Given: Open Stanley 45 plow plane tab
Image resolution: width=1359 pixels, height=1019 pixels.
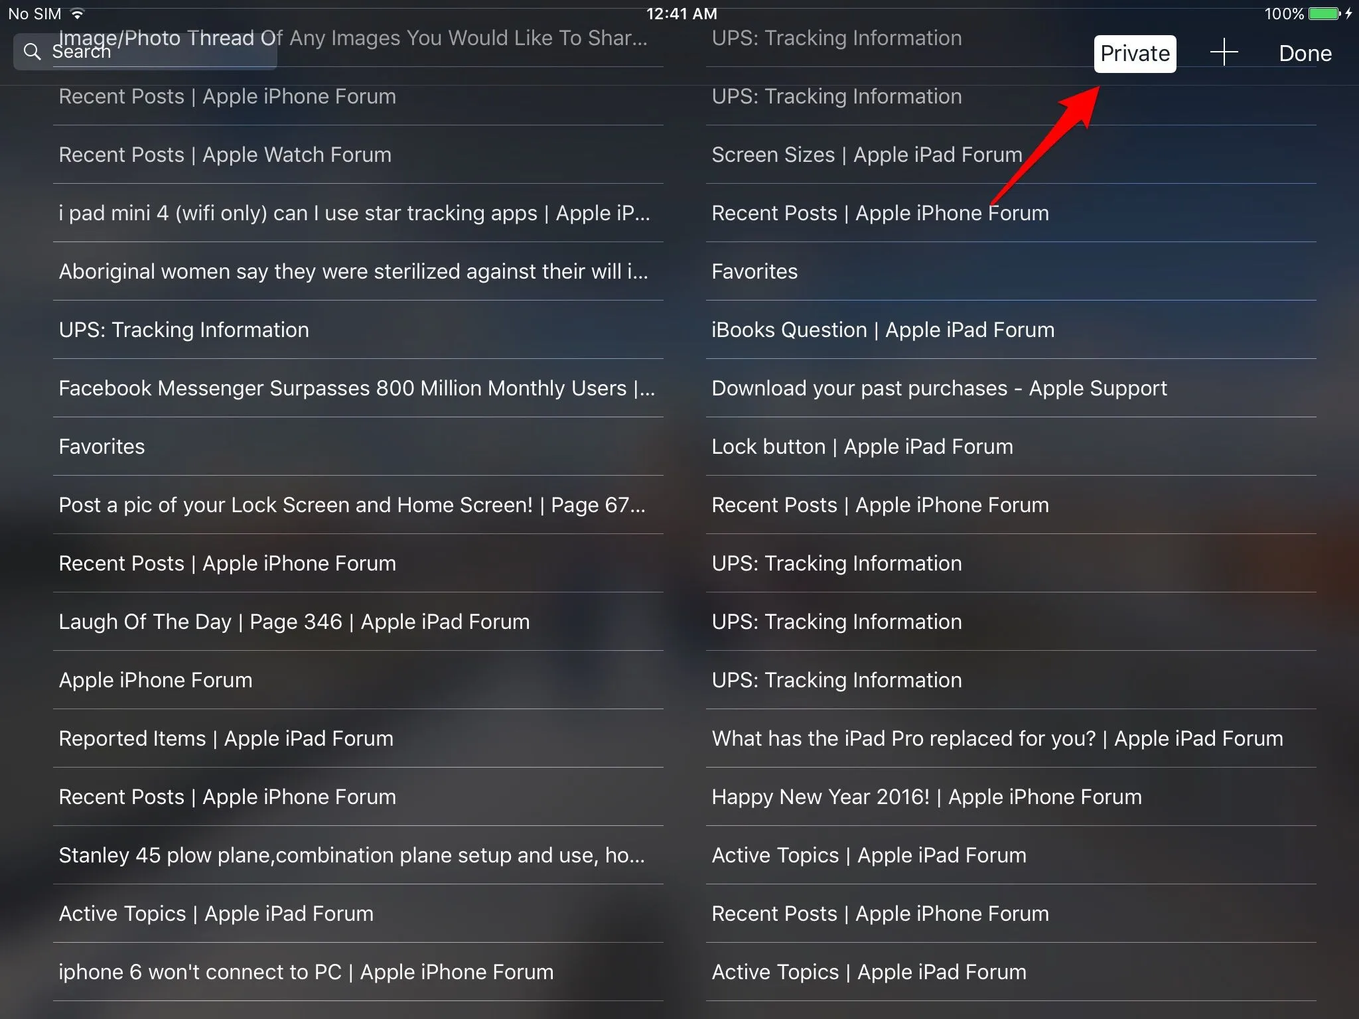Looking at the screenshot, I should 351,855.
